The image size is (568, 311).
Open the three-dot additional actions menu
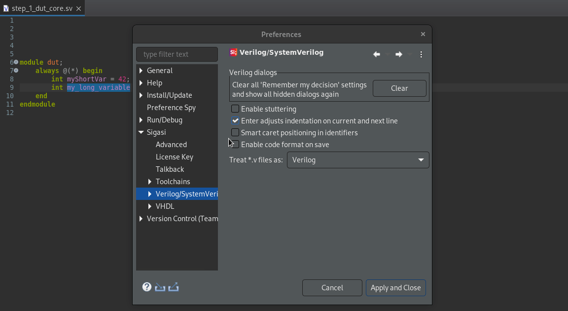(421, 54)
